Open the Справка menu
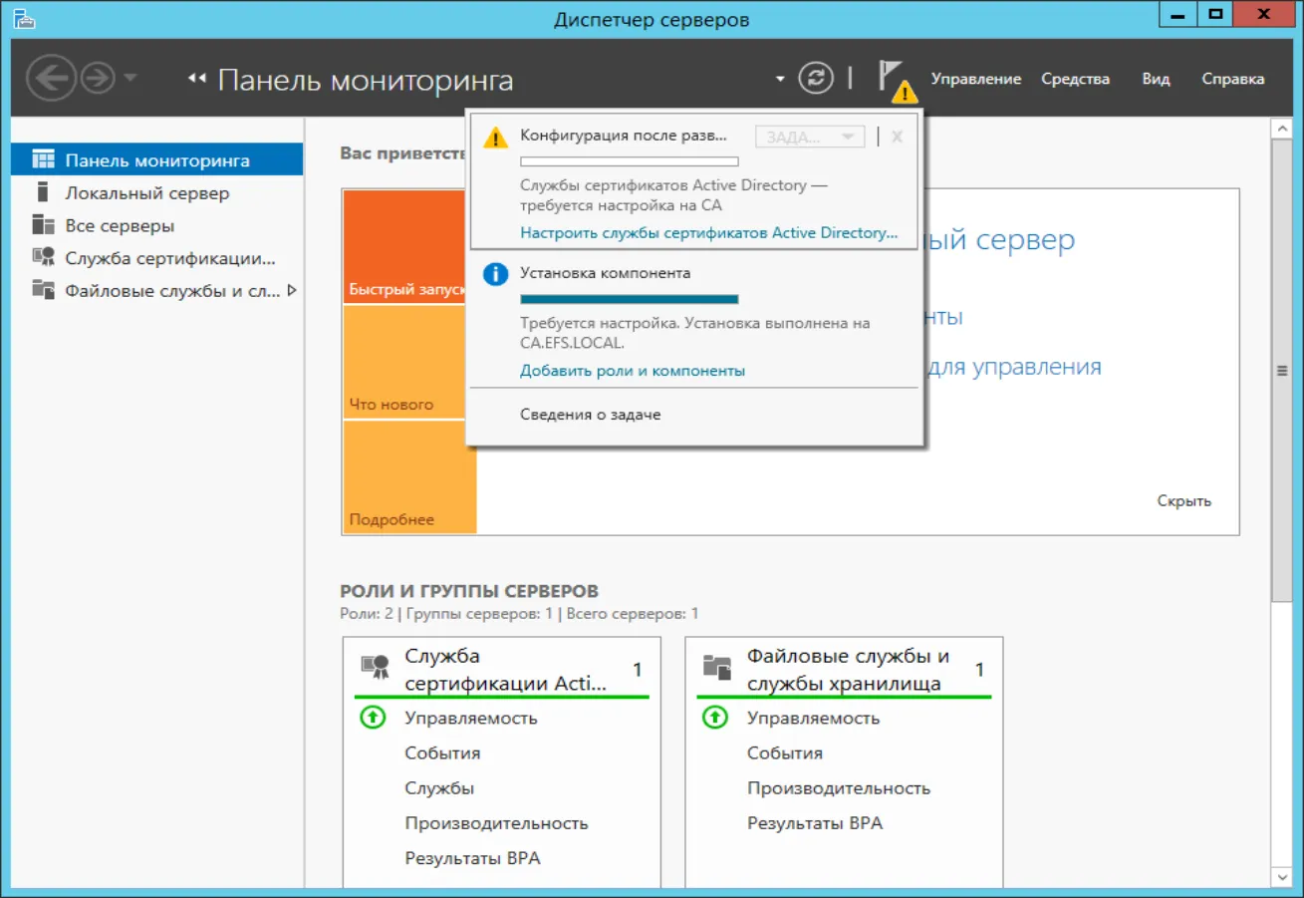This screenshot has width=1304, height=898. tap(1232, 79)
